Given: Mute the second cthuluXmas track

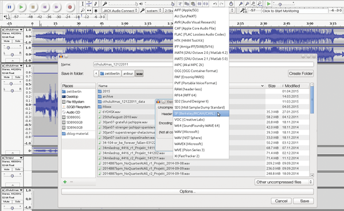Looking at the screenshot, I should (x=7, y=77).
